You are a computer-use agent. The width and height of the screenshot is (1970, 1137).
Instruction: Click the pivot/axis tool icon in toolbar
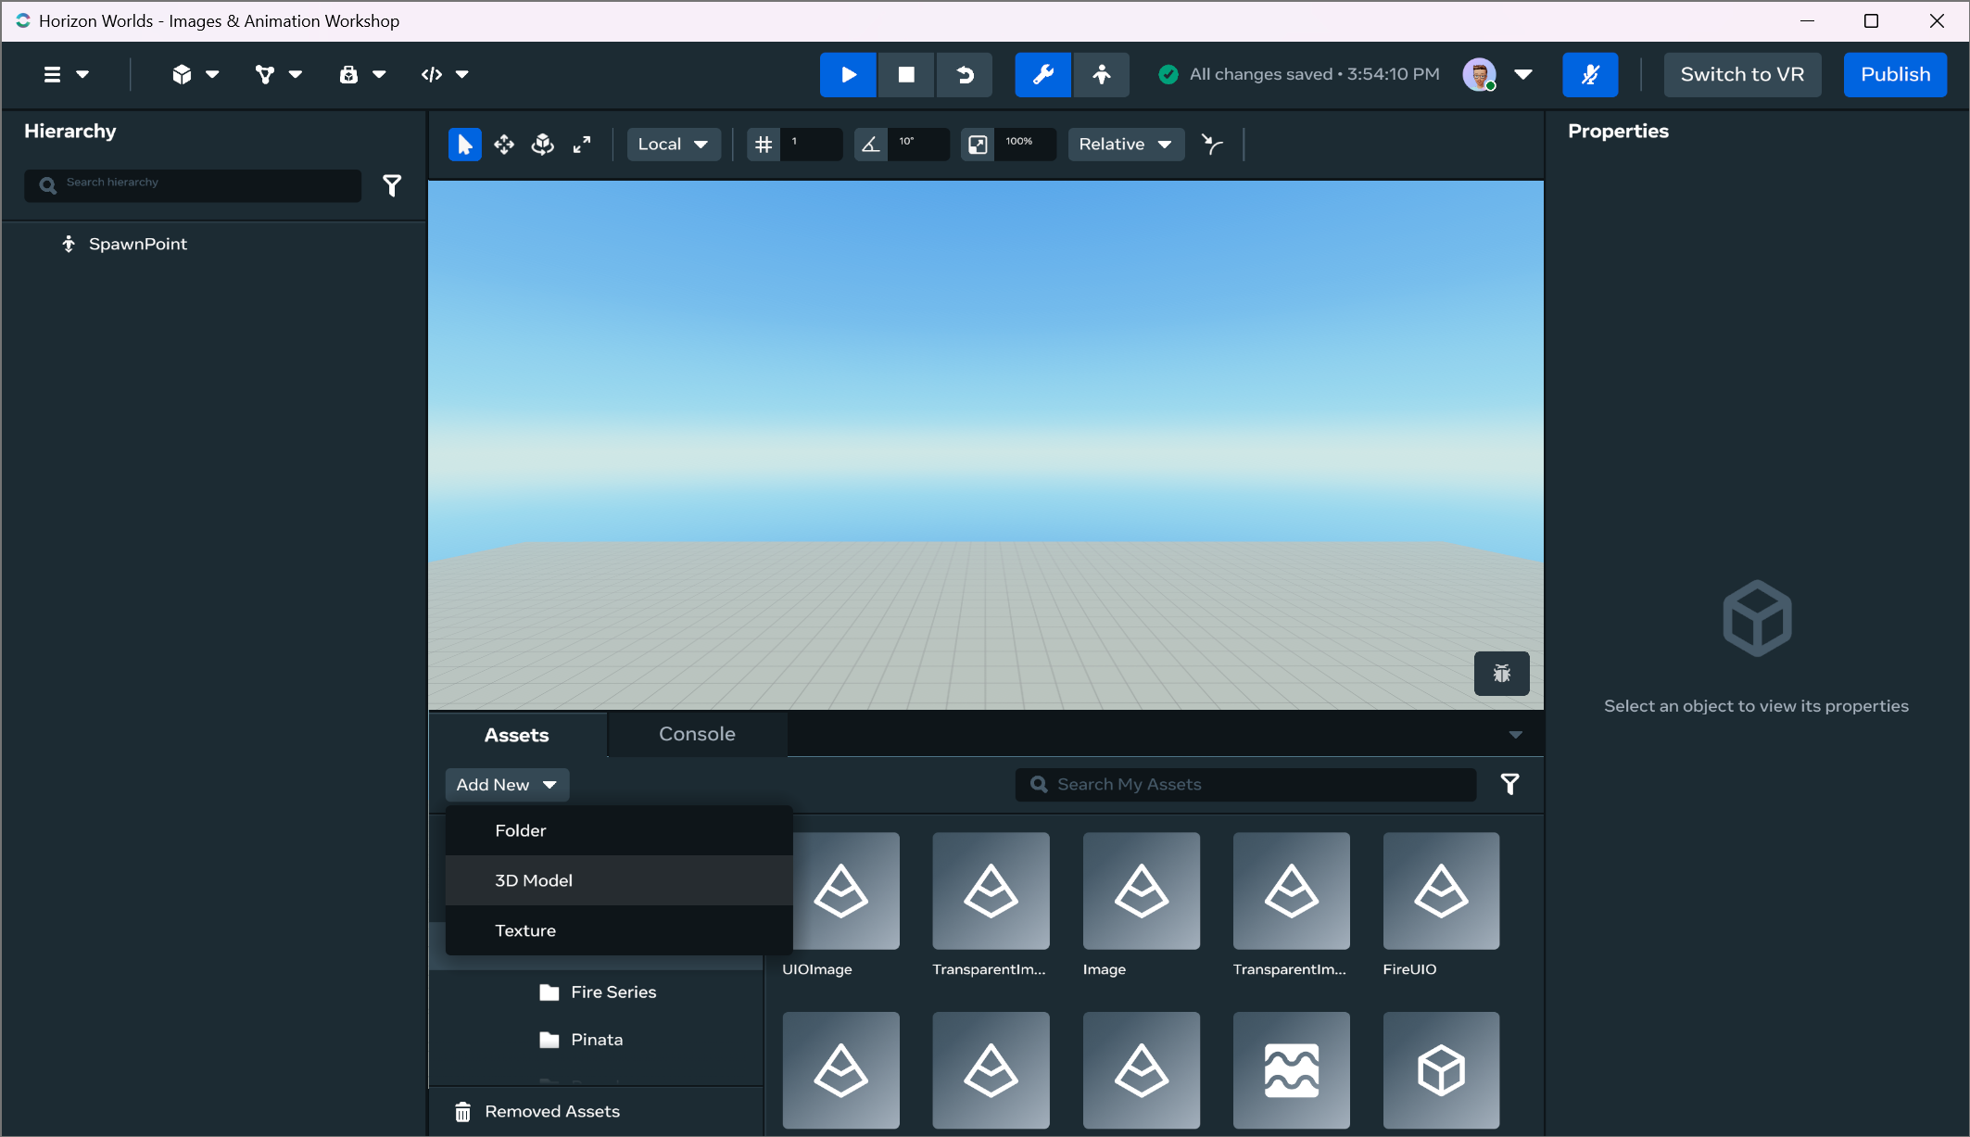coord(1212,145)
